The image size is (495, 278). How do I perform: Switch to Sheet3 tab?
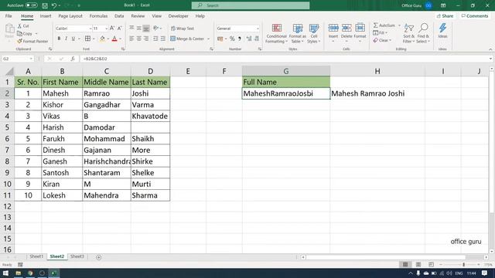pos(77,256)
